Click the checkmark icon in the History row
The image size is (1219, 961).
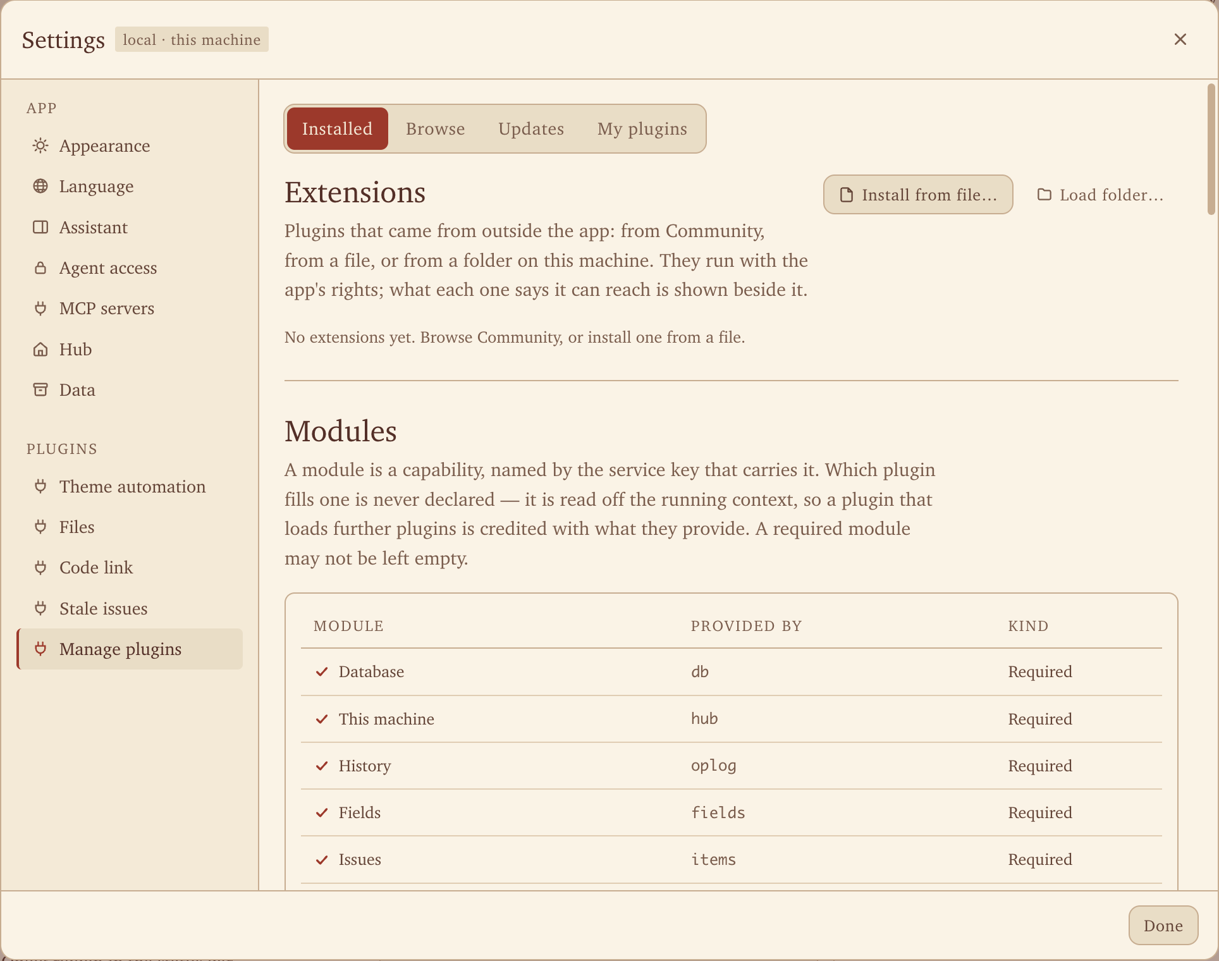click(322, 766)
